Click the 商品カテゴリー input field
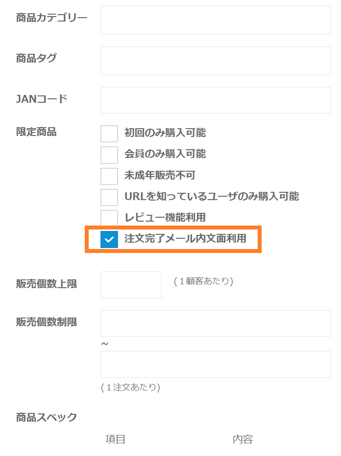This screenshot has height=456, width=341. [216, 20]
